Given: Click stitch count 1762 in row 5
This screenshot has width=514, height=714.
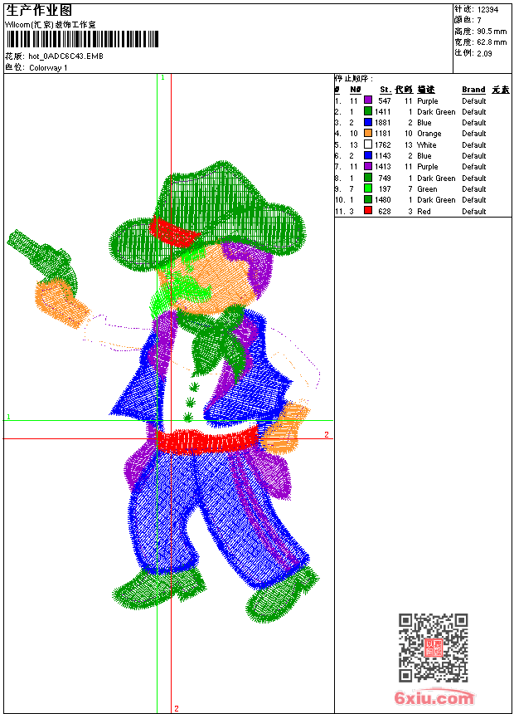Looking at the screenshot, I should (382, 144).
